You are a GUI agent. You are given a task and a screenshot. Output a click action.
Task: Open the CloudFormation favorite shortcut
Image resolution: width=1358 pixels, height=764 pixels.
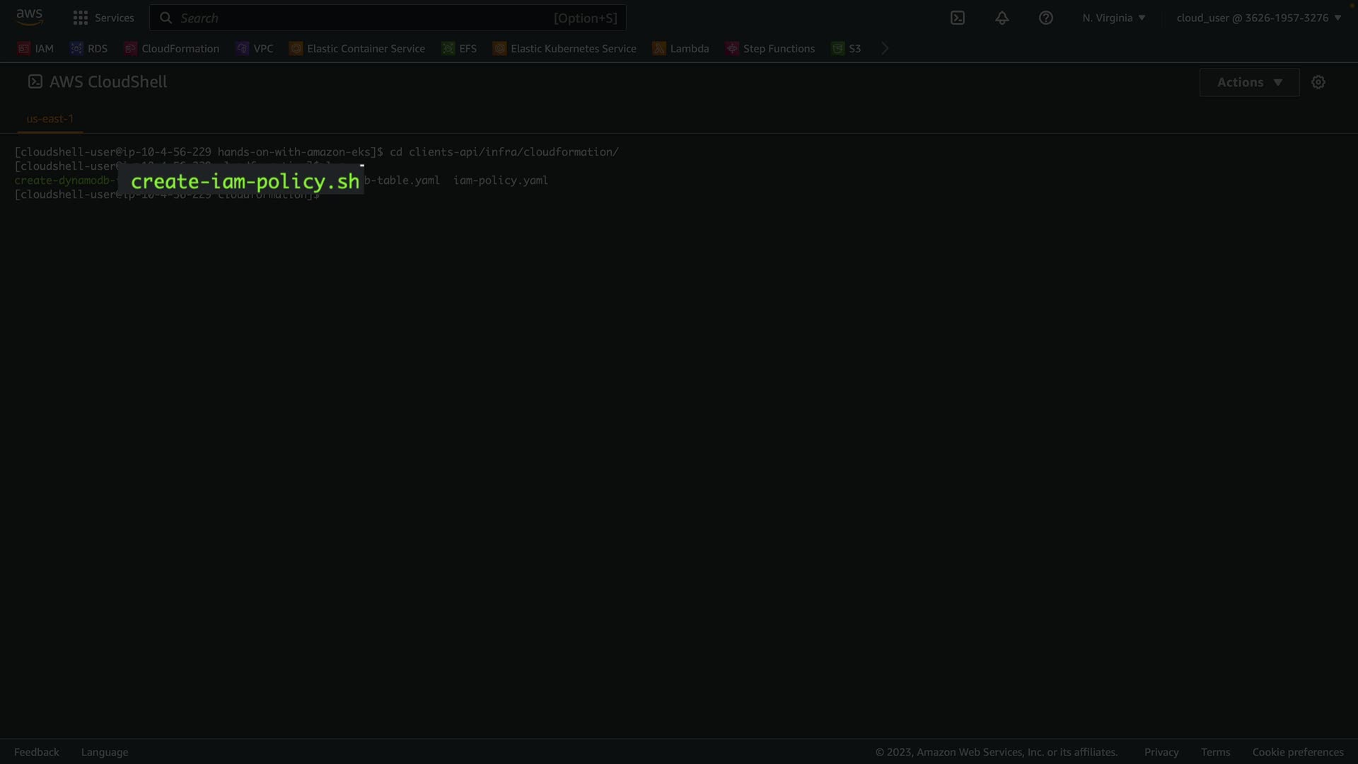pos(172,48)
